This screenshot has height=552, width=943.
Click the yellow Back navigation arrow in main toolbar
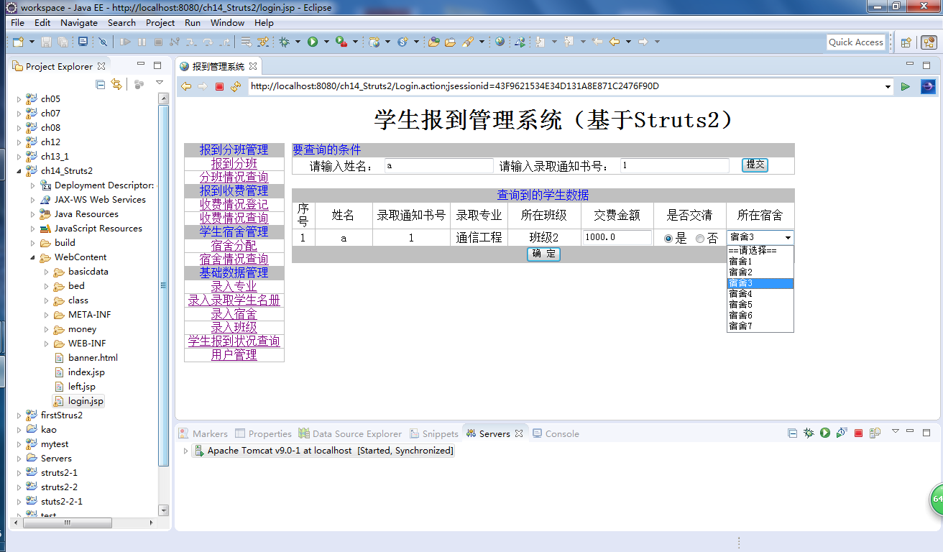pyautogui.click(x=615, y=42)
